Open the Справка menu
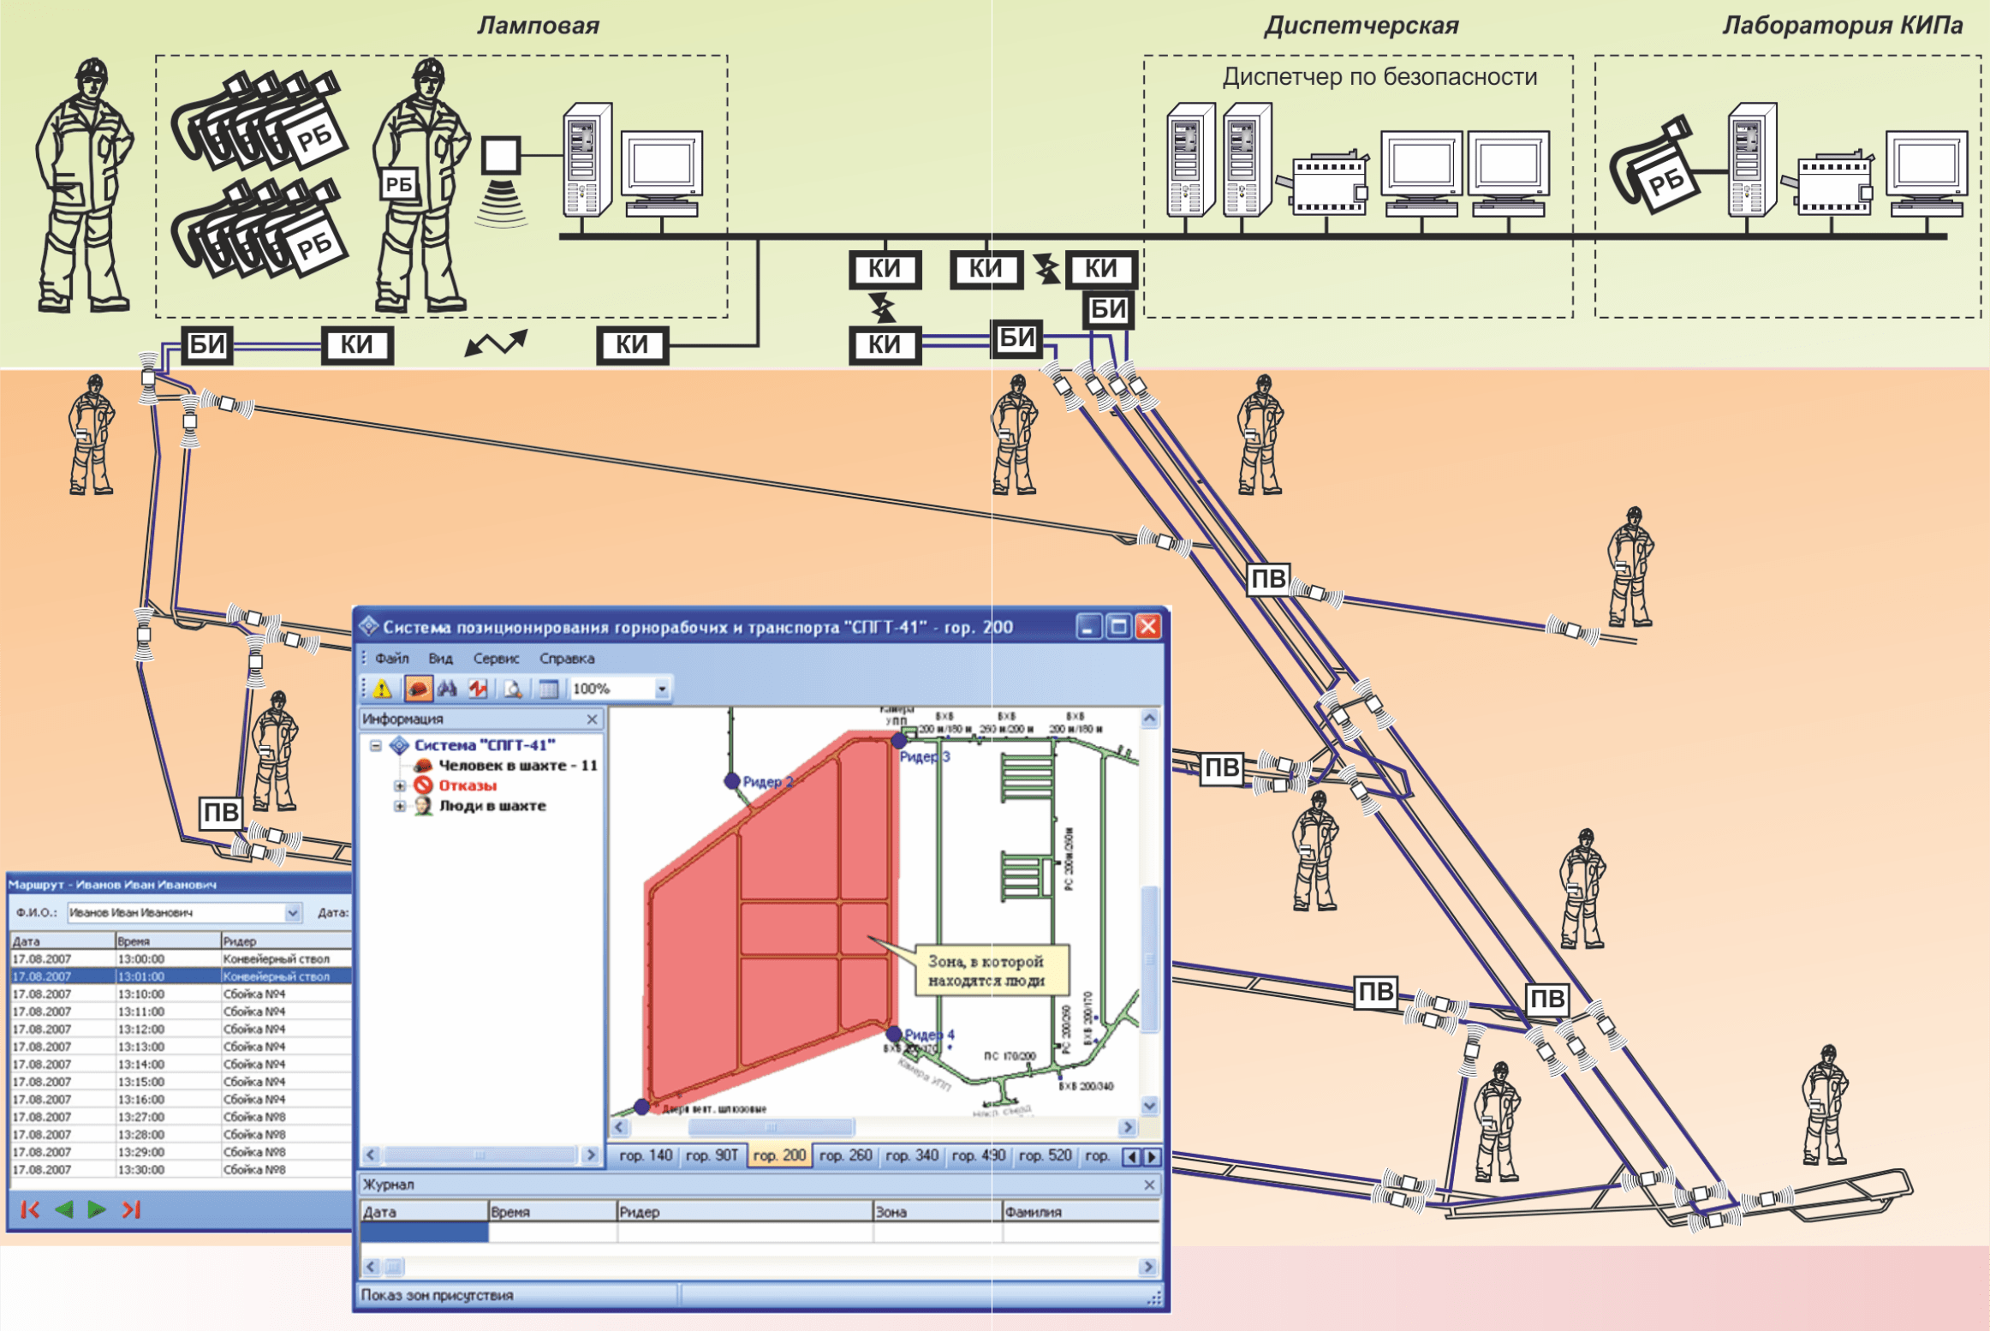The width and height of the screenshot is (1990, 1331). (567, 659)
